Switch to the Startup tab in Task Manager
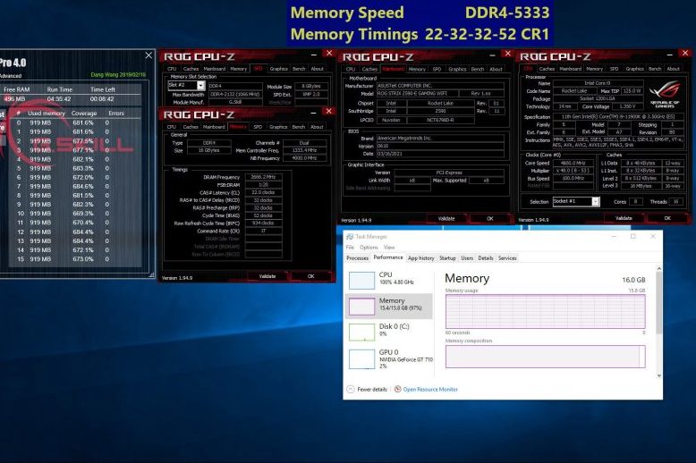696x463 pixels. tap(447, 258)
